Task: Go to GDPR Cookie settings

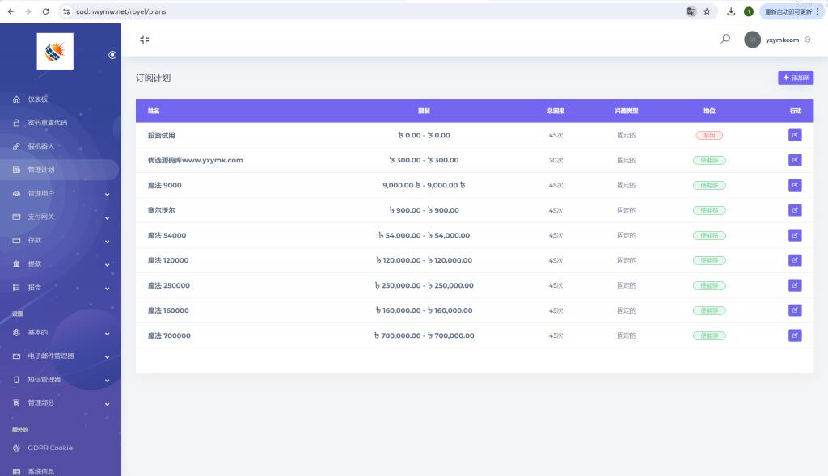Action: pyautogui.click(x=49, y=448)
